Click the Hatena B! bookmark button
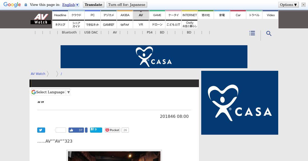 (x=96, y=130)
